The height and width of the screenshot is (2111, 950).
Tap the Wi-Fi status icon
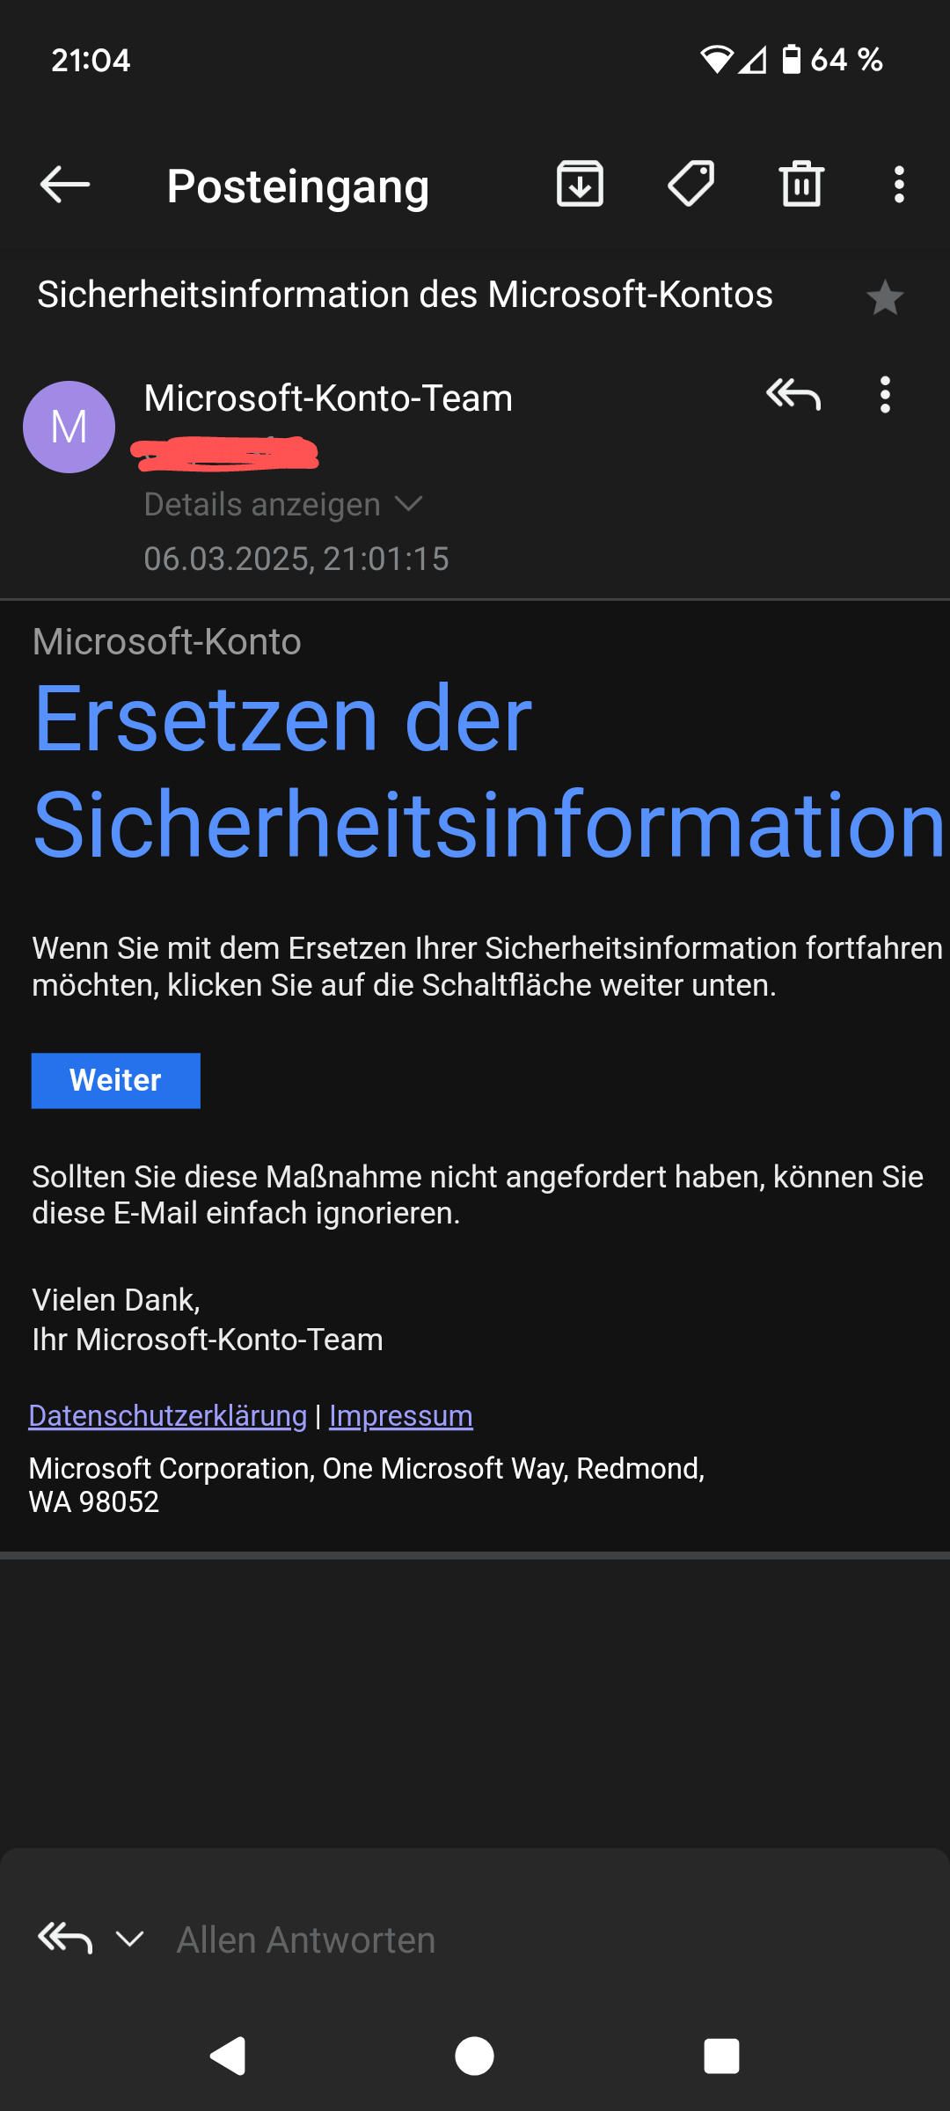(x=716, y=60)
